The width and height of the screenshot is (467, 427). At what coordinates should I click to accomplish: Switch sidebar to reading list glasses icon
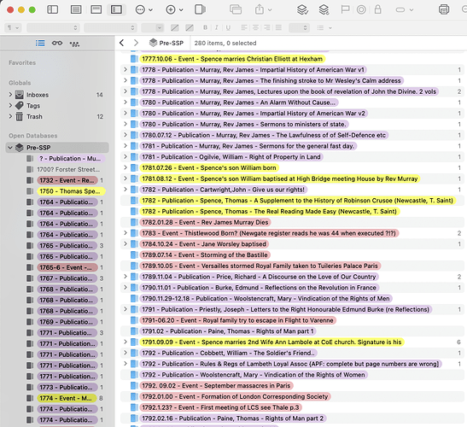pos(57,44)
